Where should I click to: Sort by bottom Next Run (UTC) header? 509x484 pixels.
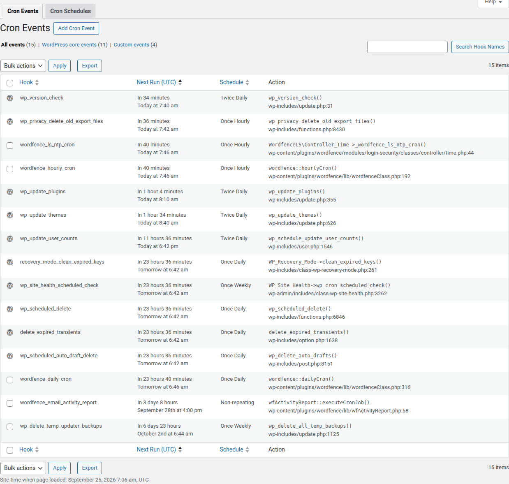click(156, 449)
